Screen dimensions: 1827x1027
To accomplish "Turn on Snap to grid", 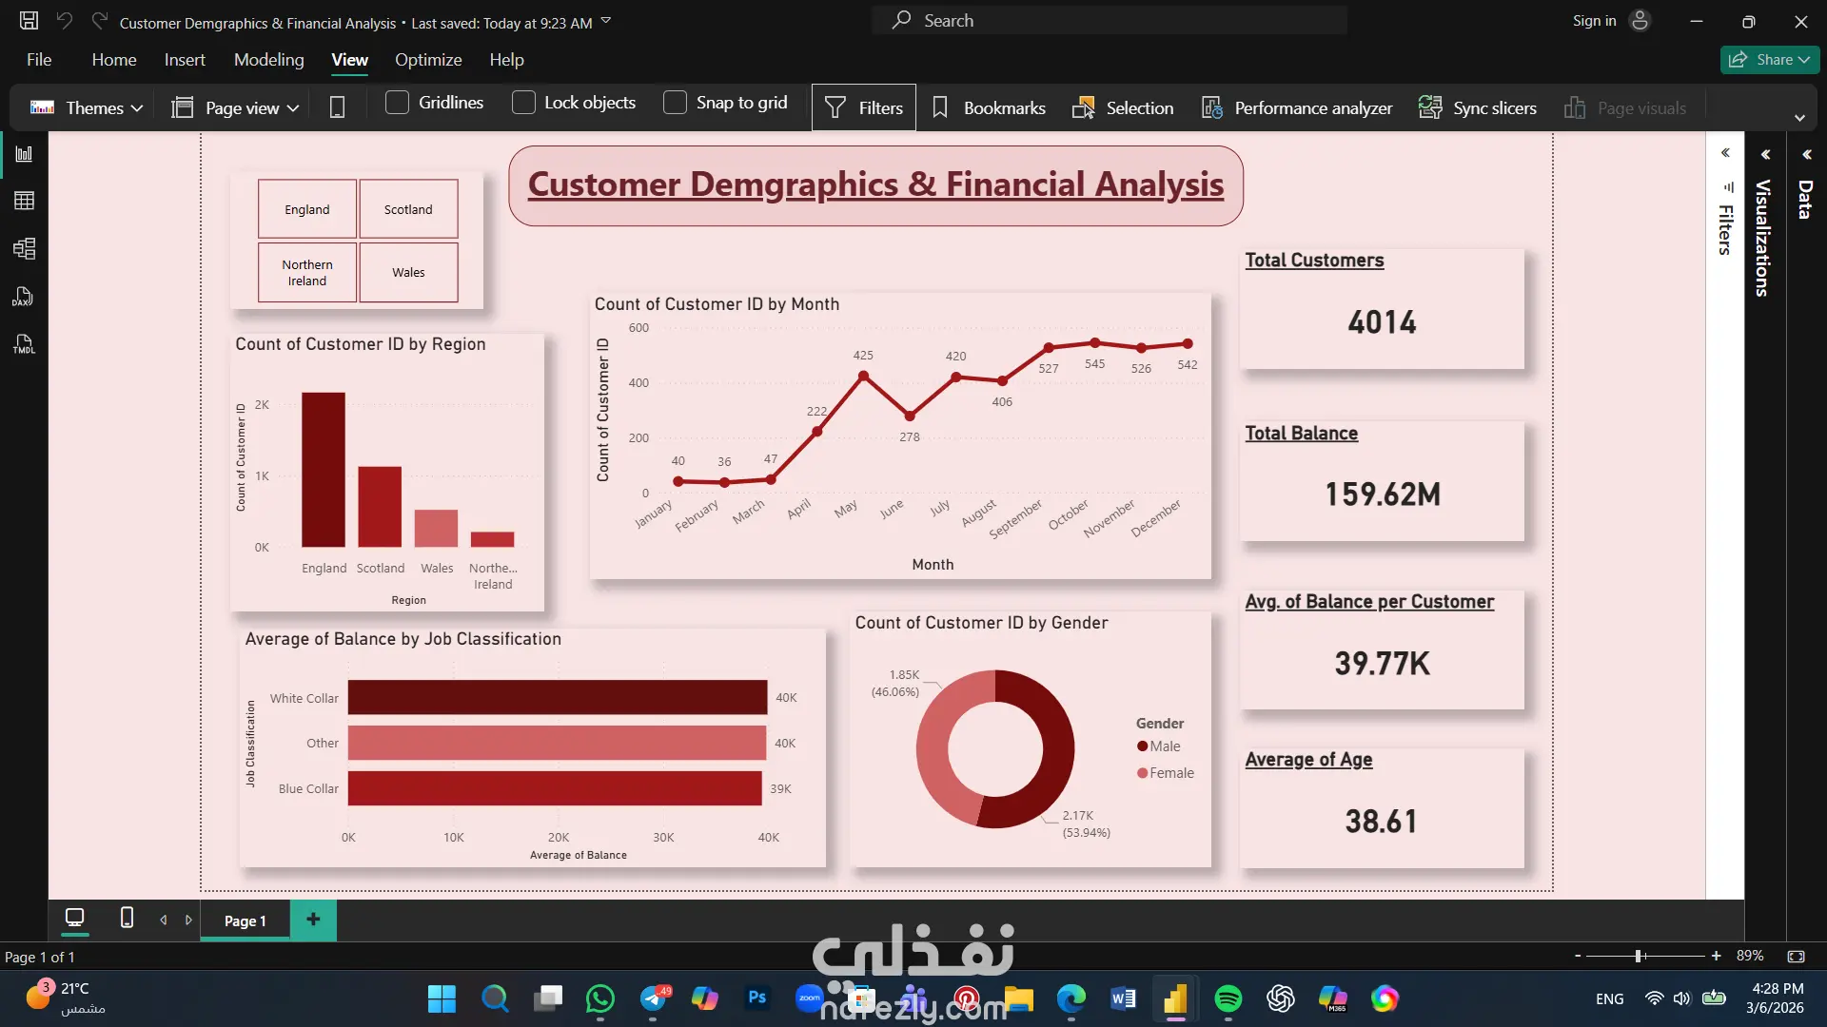I will click(675, 103).
